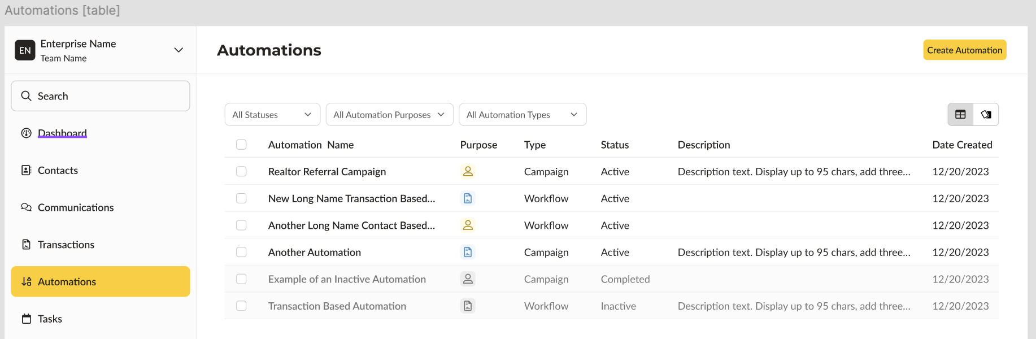
Task: Check the Example of an Inactive Automation checkbox
Action: (x=241, y=279)
